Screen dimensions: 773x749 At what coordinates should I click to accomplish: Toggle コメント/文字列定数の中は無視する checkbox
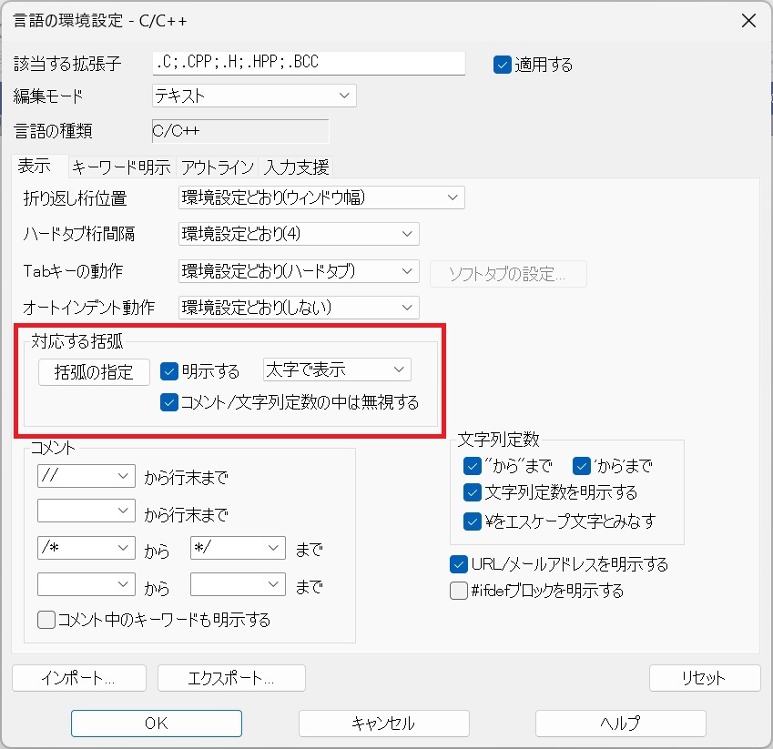click(168, 402)
